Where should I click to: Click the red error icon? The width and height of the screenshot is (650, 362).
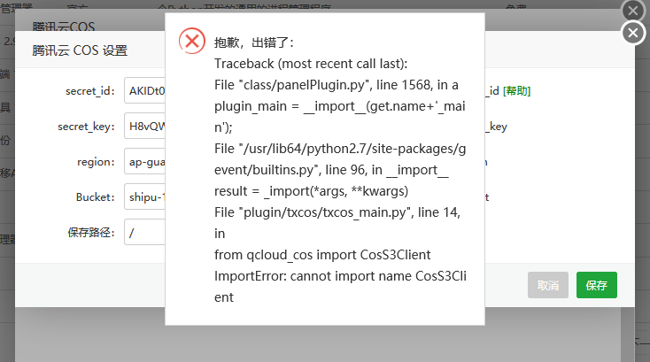pos(192,41)
